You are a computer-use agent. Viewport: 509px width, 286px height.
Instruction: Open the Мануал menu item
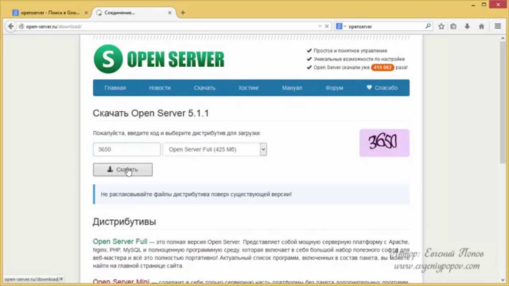[x=292, y=88]
